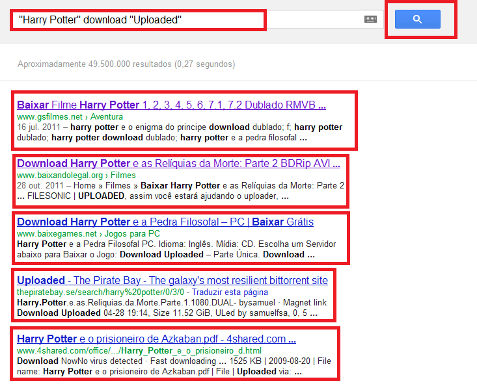Click the snippet dated 16 jul. 2011
The height and width of the screenshot is (388, 477).
pyautogui.click(x=180, y=133)
